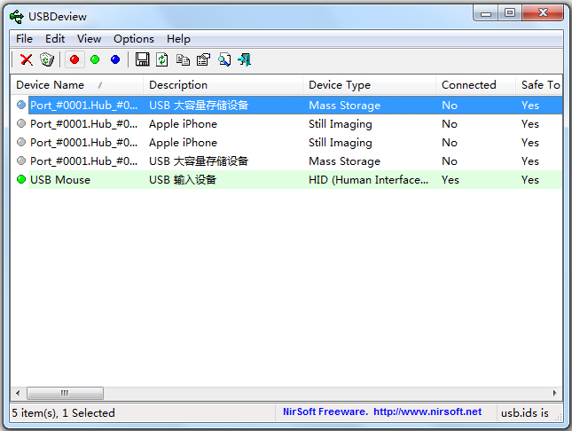
Task: Click the red X disconnect device icon
Action: 27,59
